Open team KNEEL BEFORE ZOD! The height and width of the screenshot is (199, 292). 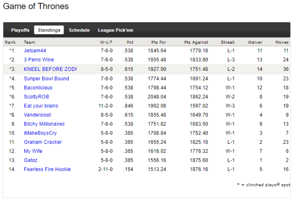50,69
